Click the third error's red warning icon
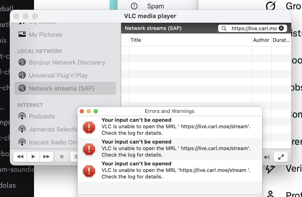 [x=89, y=171]
